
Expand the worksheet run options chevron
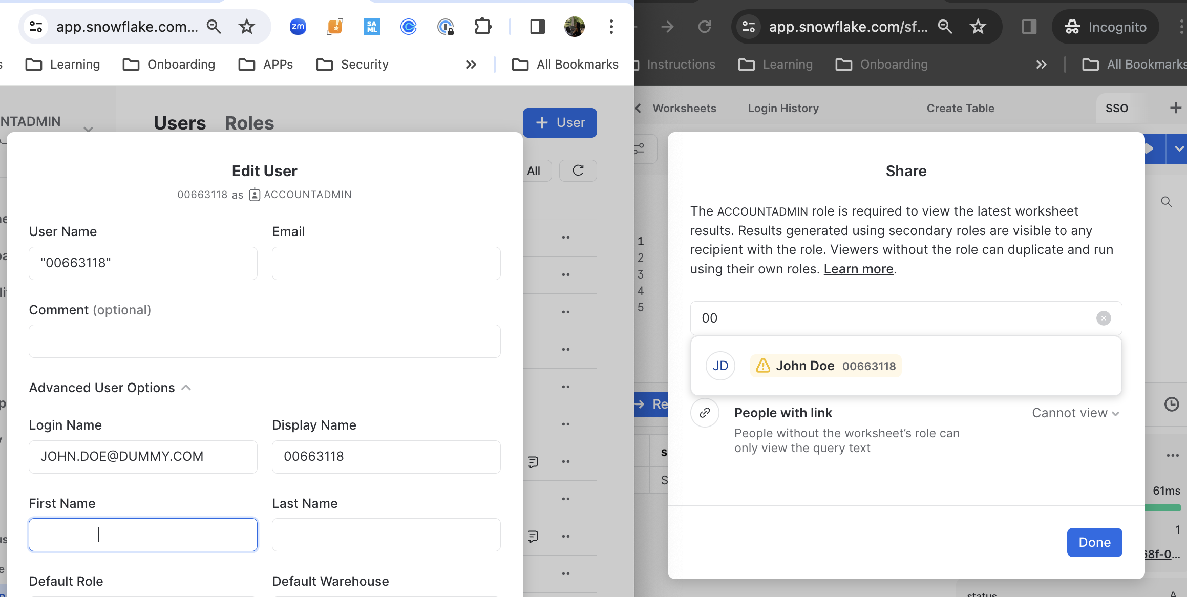click(1178, 148)
